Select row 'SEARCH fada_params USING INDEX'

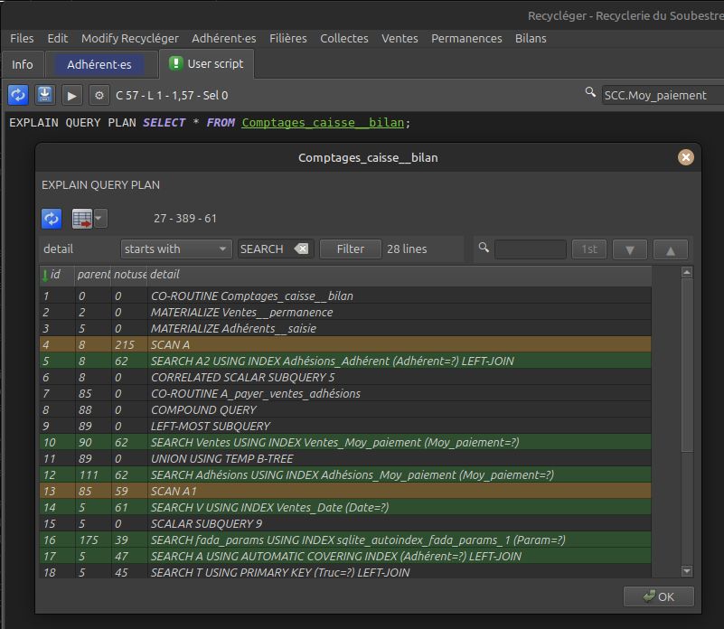point(345,540)
